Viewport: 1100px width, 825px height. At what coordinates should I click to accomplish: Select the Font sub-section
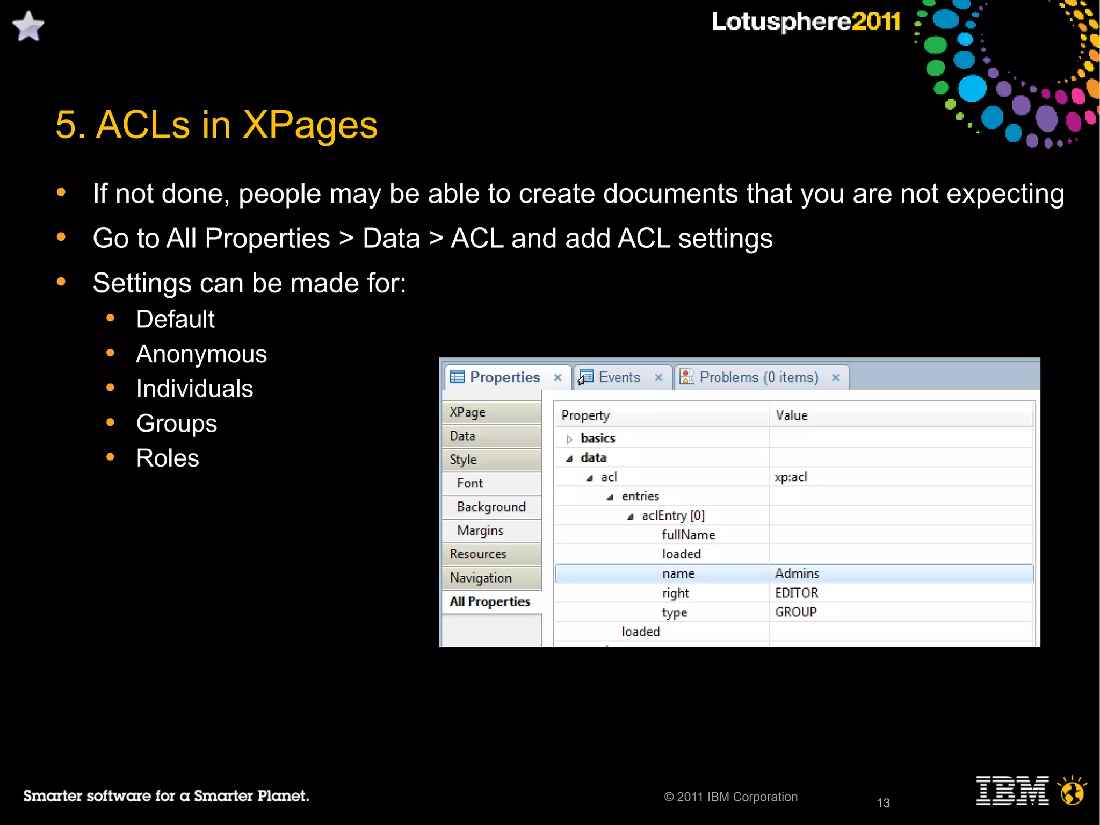click(x=491, y=483)
